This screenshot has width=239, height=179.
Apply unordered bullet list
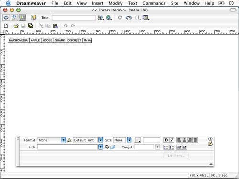click(166, 147)
